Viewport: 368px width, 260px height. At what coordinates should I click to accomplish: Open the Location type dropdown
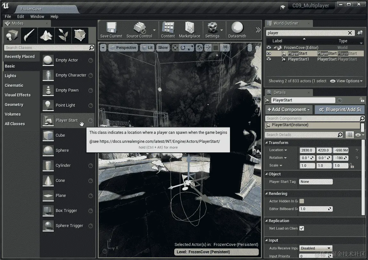pos(278,150)
